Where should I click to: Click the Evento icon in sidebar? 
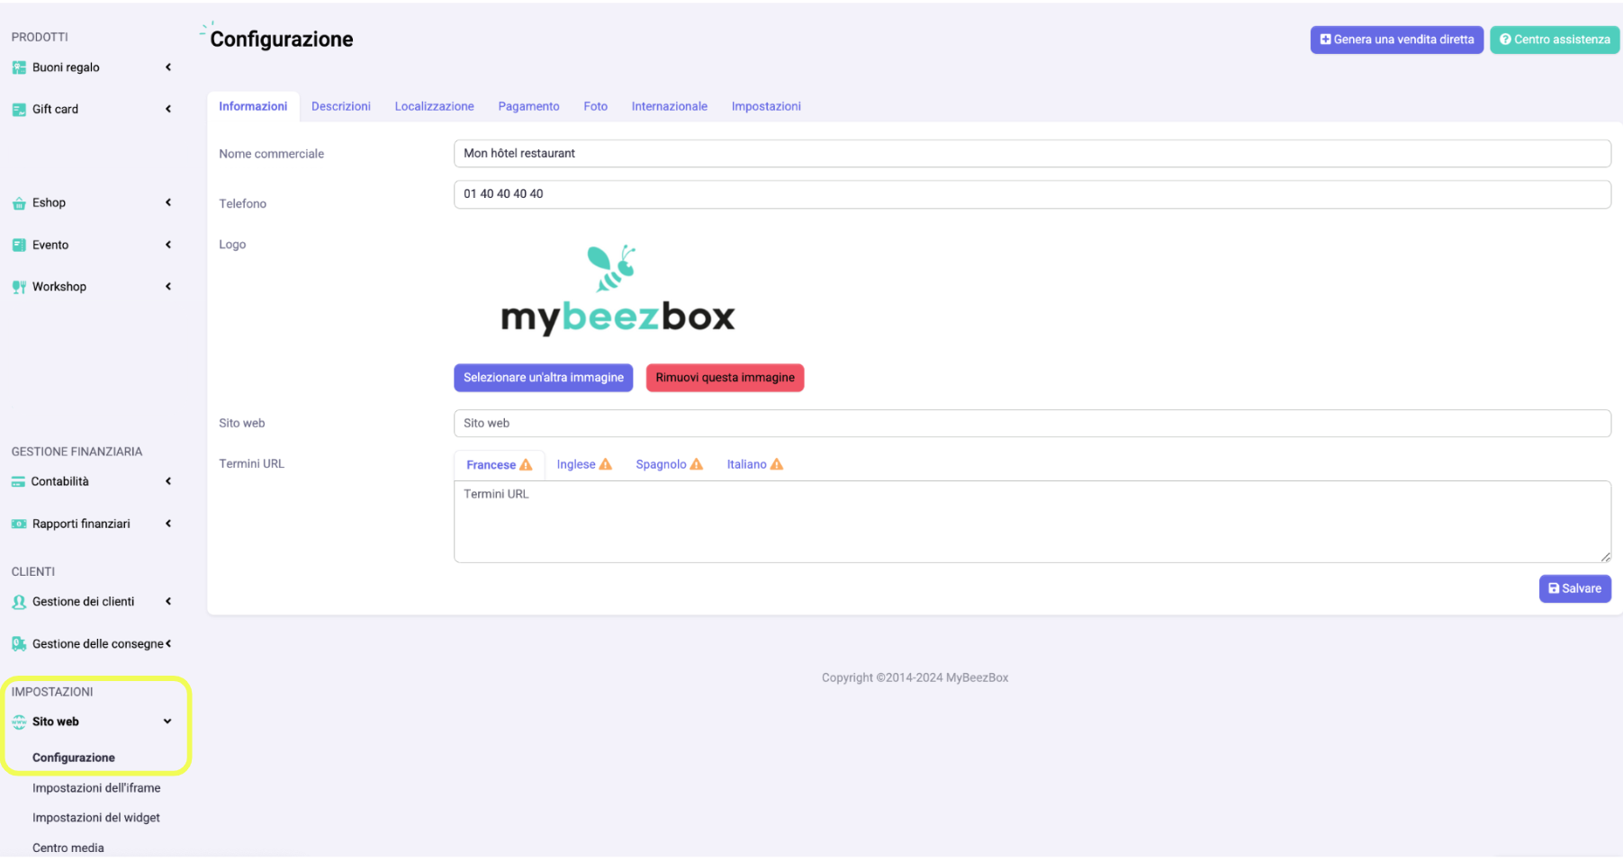click(19, 245)
